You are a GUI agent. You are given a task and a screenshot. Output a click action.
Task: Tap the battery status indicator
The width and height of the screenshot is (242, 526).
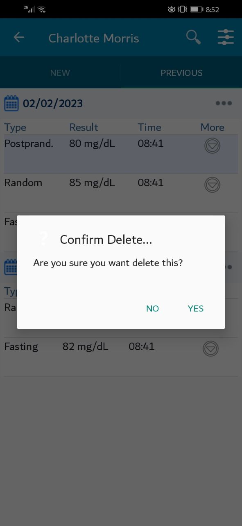pyautogui.click(x=197, y=9)
